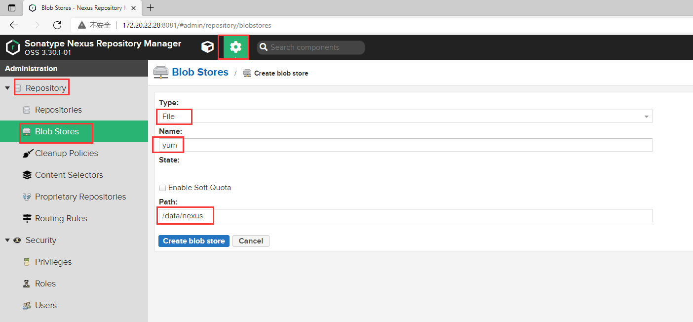The image size is (693, 322).
Task: Click the Path input field
Action: point(405,216)
